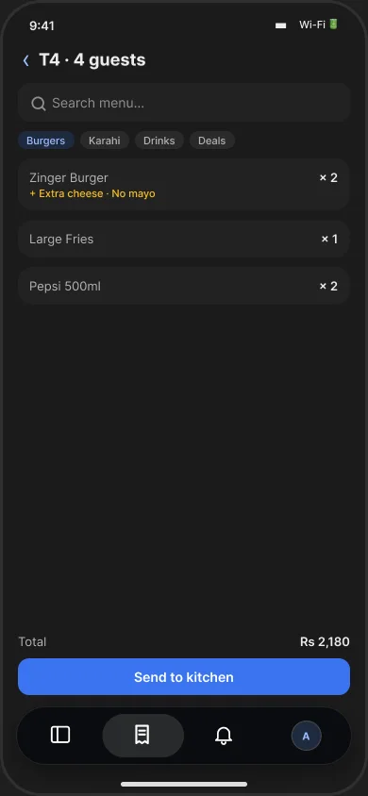
Task: Tap the T4 · 4 guests title
Action: click(92, 60)
